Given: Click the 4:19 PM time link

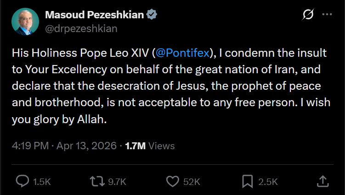Looking at the screenshot, I should 30,146.
